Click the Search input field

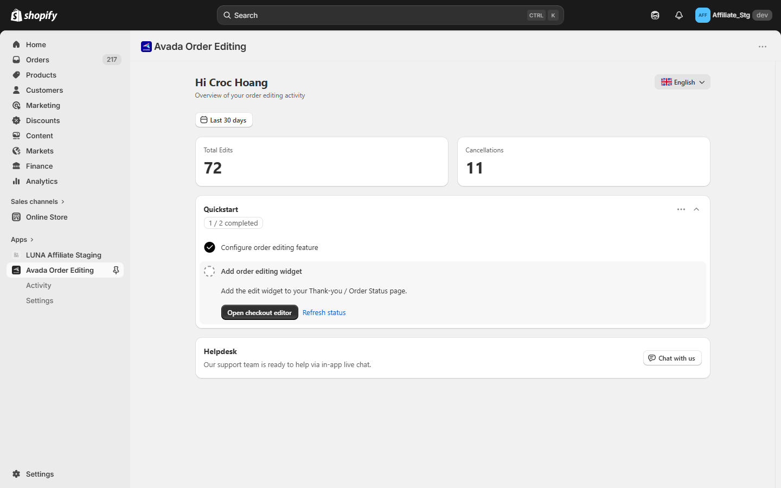pyautogui.click(x=390, y=15)
